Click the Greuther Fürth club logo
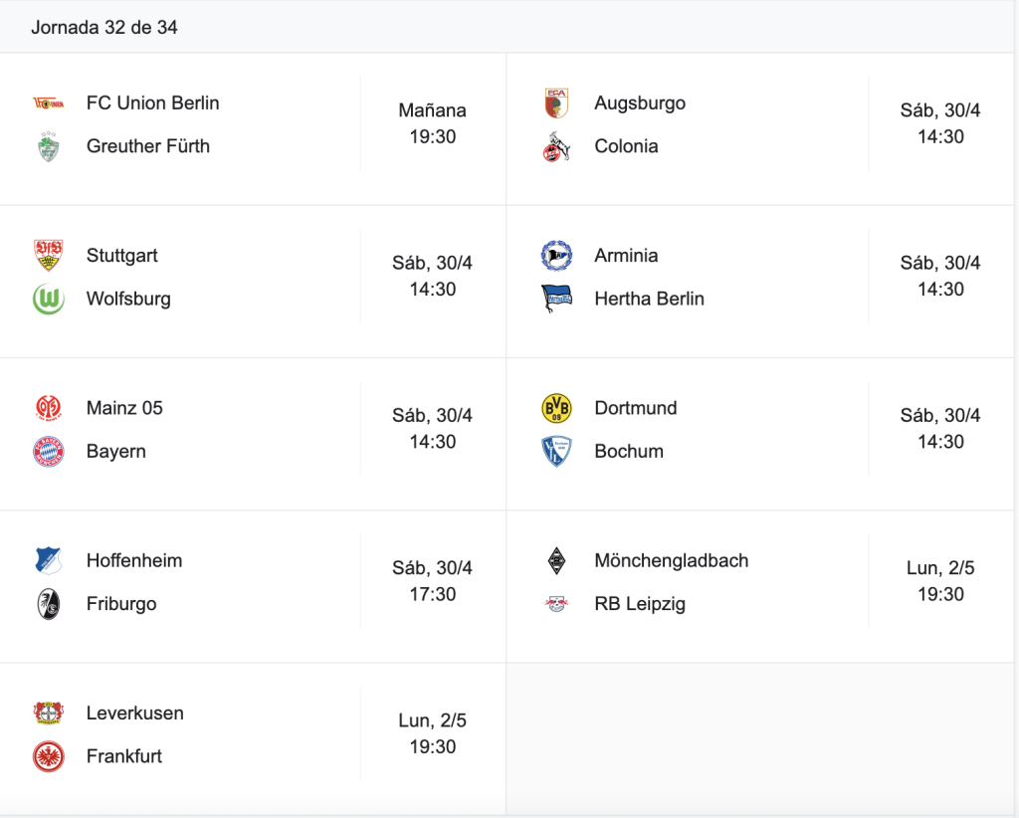 click(x=49, y=146)
